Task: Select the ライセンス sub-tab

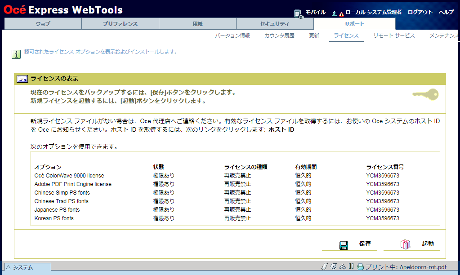Action: (346, 35)
